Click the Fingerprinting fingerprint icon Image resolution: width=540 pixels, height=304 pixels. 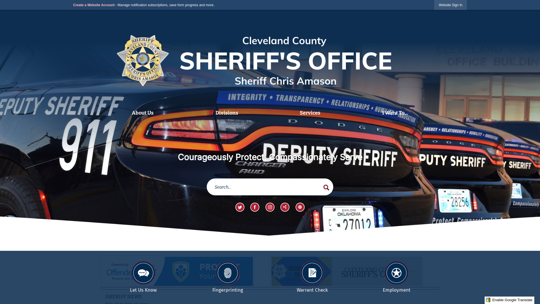(228, 273)
